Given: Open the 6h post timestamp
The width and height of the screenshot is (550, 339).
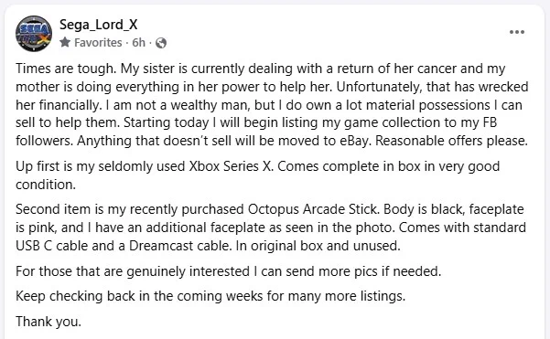Looking at the screenshot, I should point(138,43).
